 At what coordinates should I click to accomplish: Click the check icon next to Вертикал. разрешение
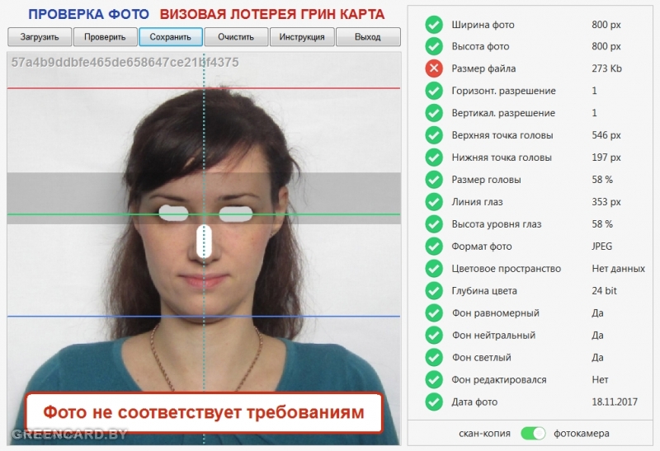[434, 113]
